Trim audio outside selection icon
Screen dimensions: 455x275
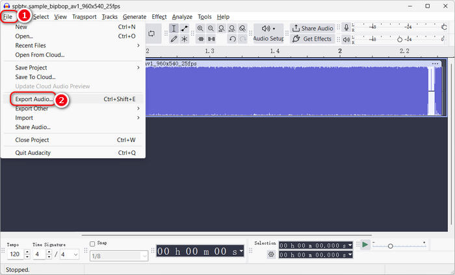(200, 39)
